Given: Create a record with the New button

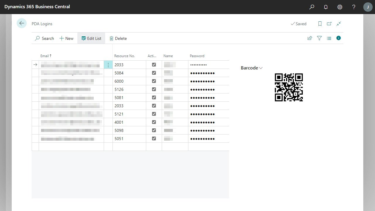Looking at the screenshot, I should coord(66,38).
